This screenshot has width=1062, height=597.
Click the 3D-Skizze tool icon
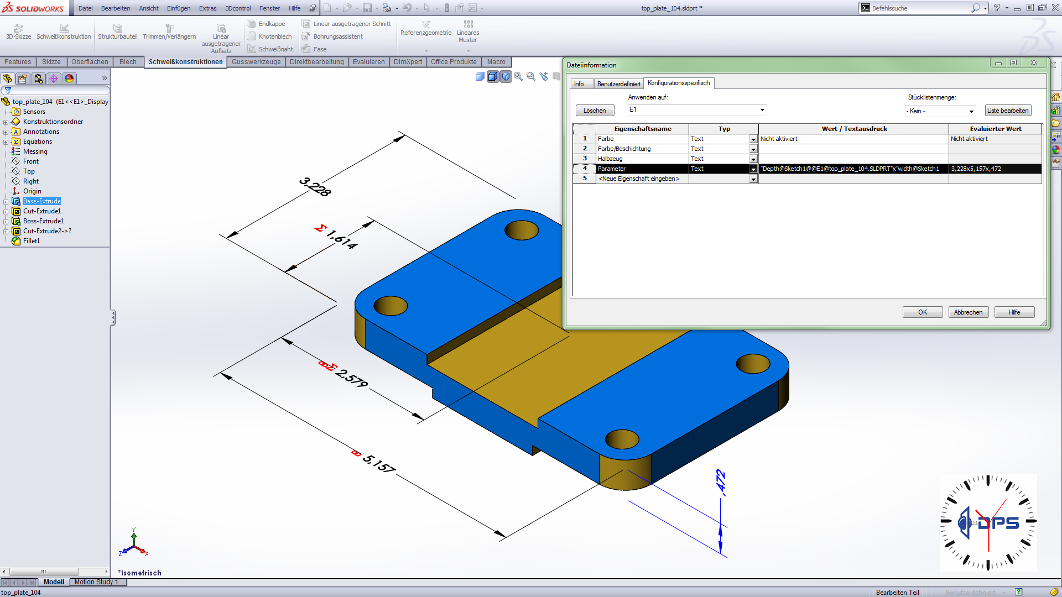click(x=18, y=28)
